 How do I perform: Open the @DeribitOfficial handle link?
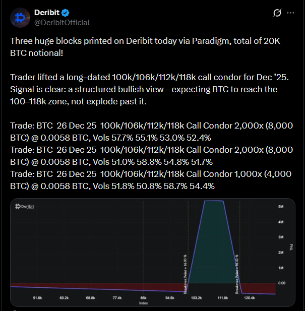tap(62, 22)
